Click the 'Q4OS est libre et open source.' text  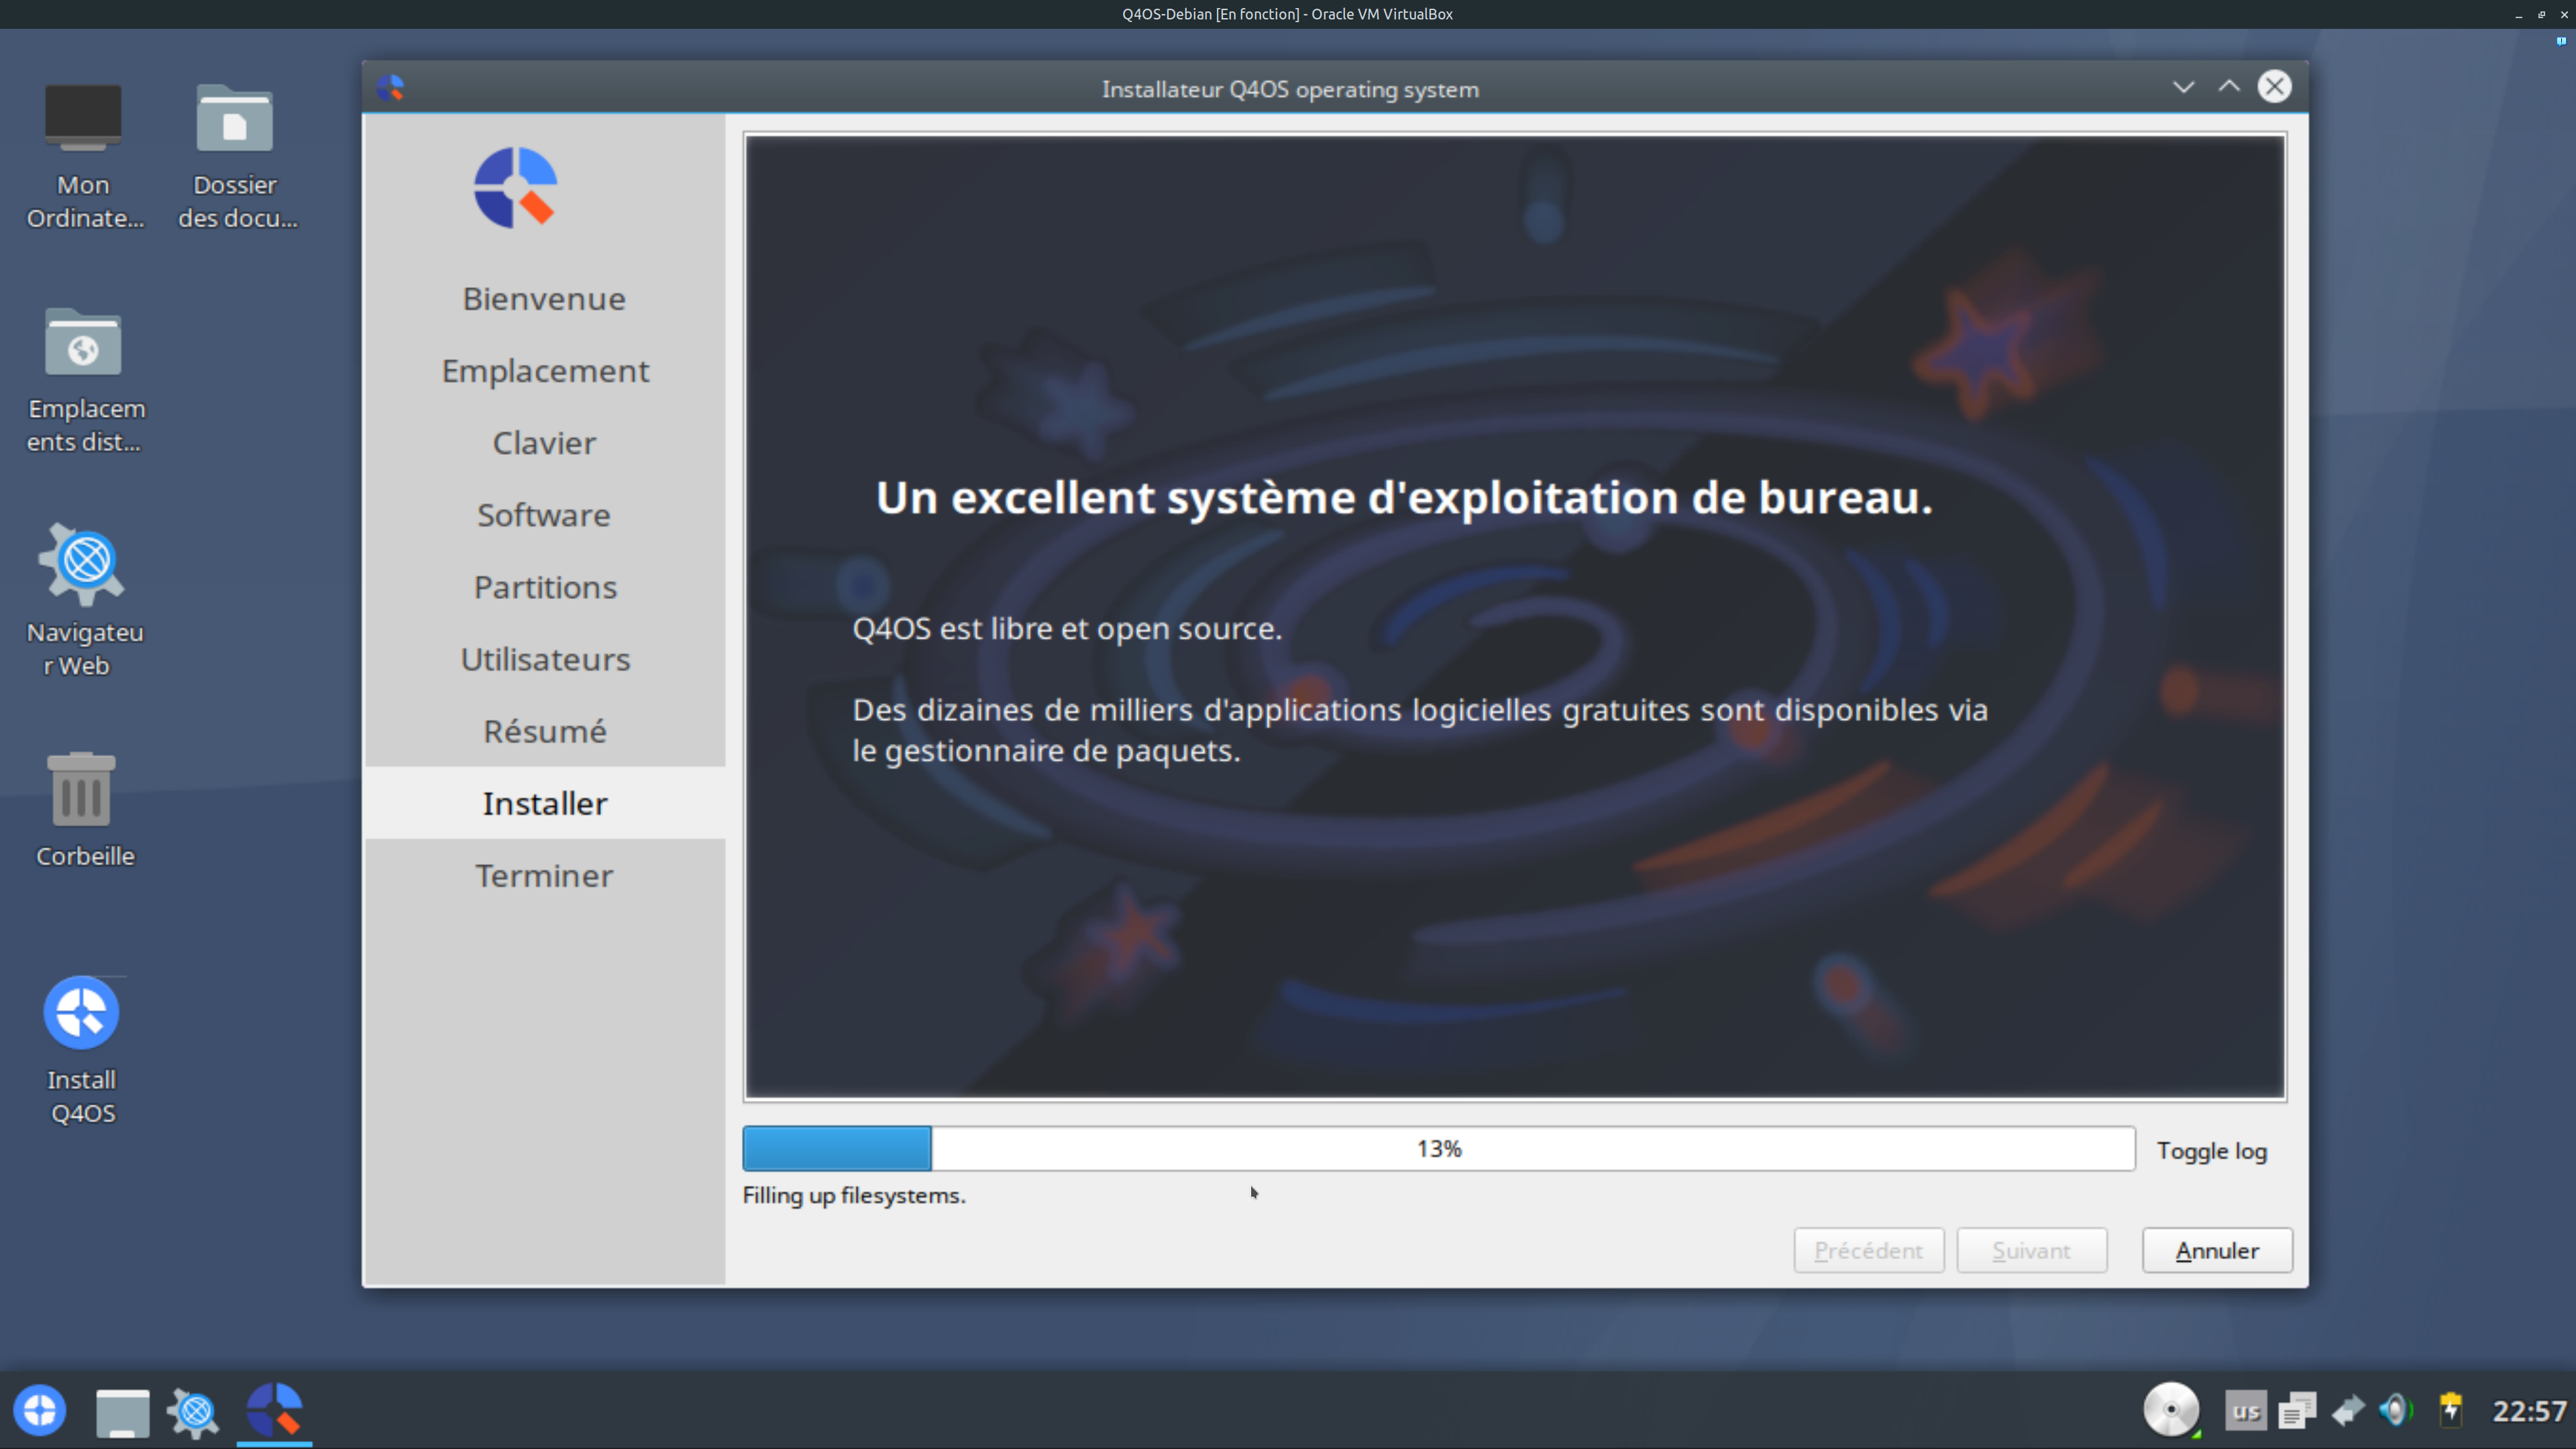(1067, 628)
